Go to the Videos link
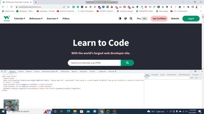Image resolution: width=204 pixels, height=114 pixels. click(x=66, y=18)
